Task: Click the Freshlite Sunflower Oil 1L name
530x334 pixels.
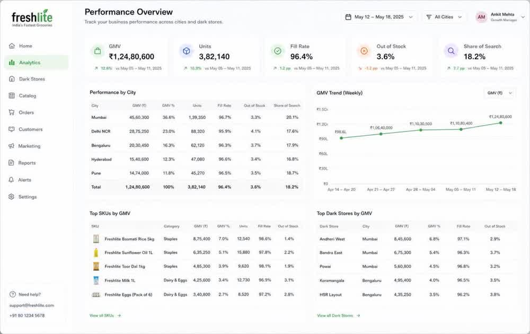Action: pos(129,252)
